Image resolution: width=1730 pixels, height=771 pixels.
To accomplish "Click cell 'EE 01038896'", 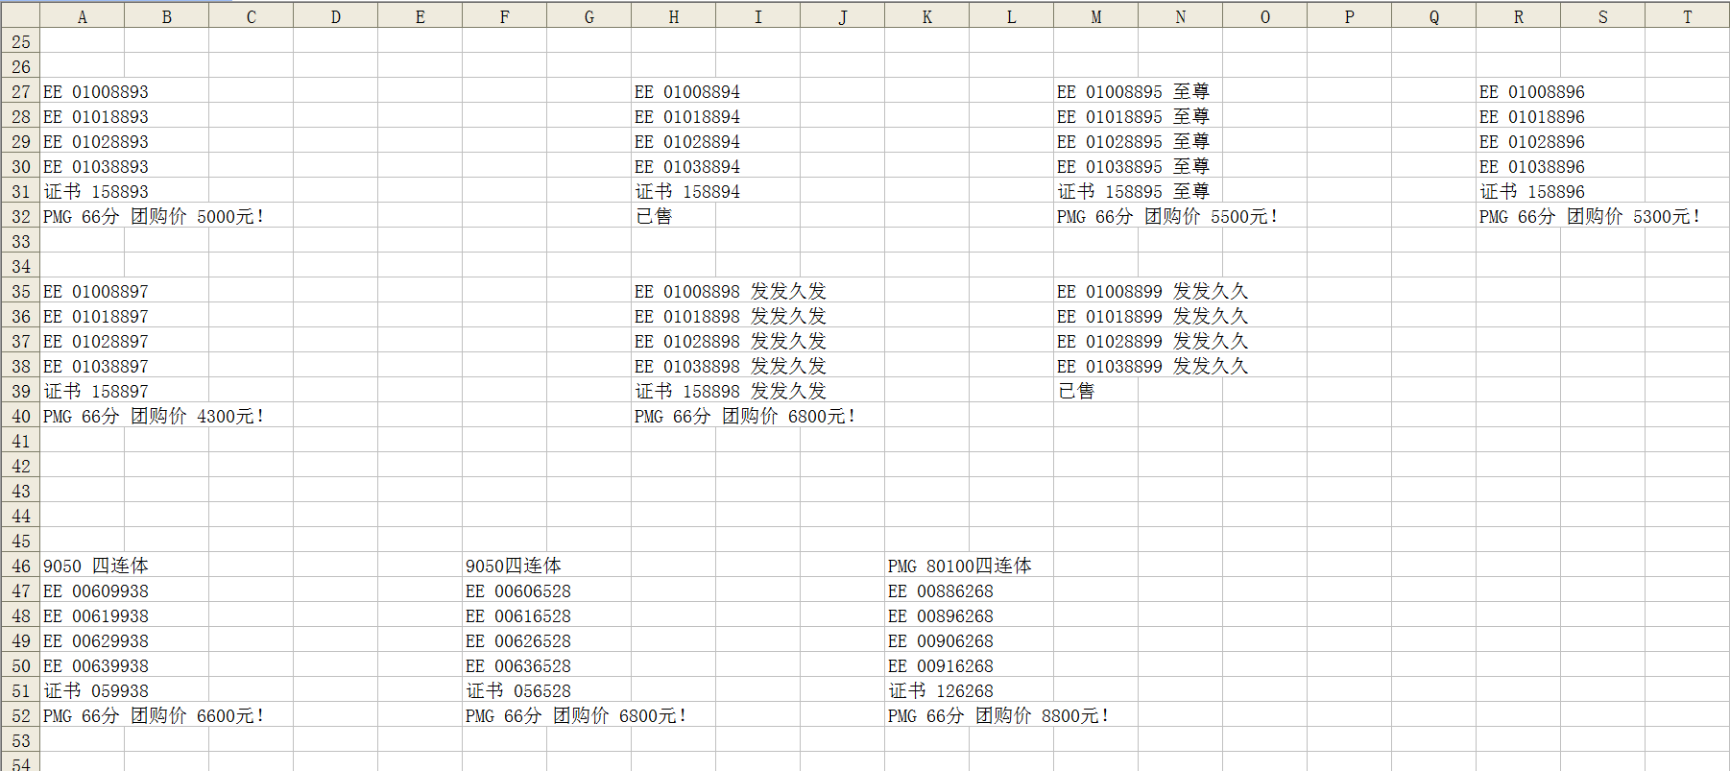I will pos(1532,166).
